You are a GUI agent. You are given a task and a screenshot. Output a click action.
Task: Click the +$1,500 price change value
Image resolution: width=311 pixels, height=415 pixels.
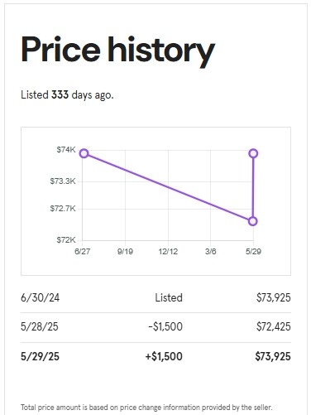(x=164, y=356)
